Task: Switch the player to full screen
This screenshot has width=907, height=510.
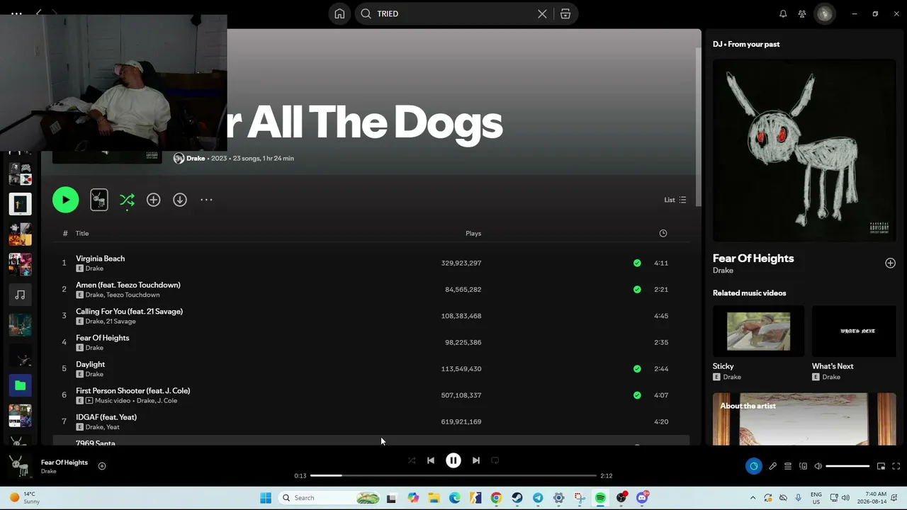Action: pos(896,466)
